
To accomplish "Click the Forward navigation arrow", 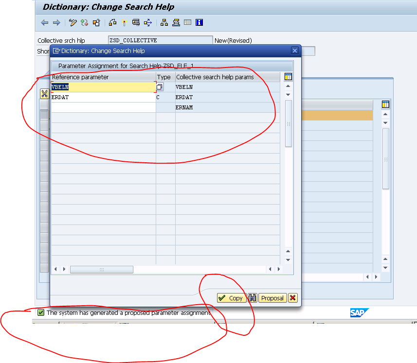I will (x=56, y=22).
